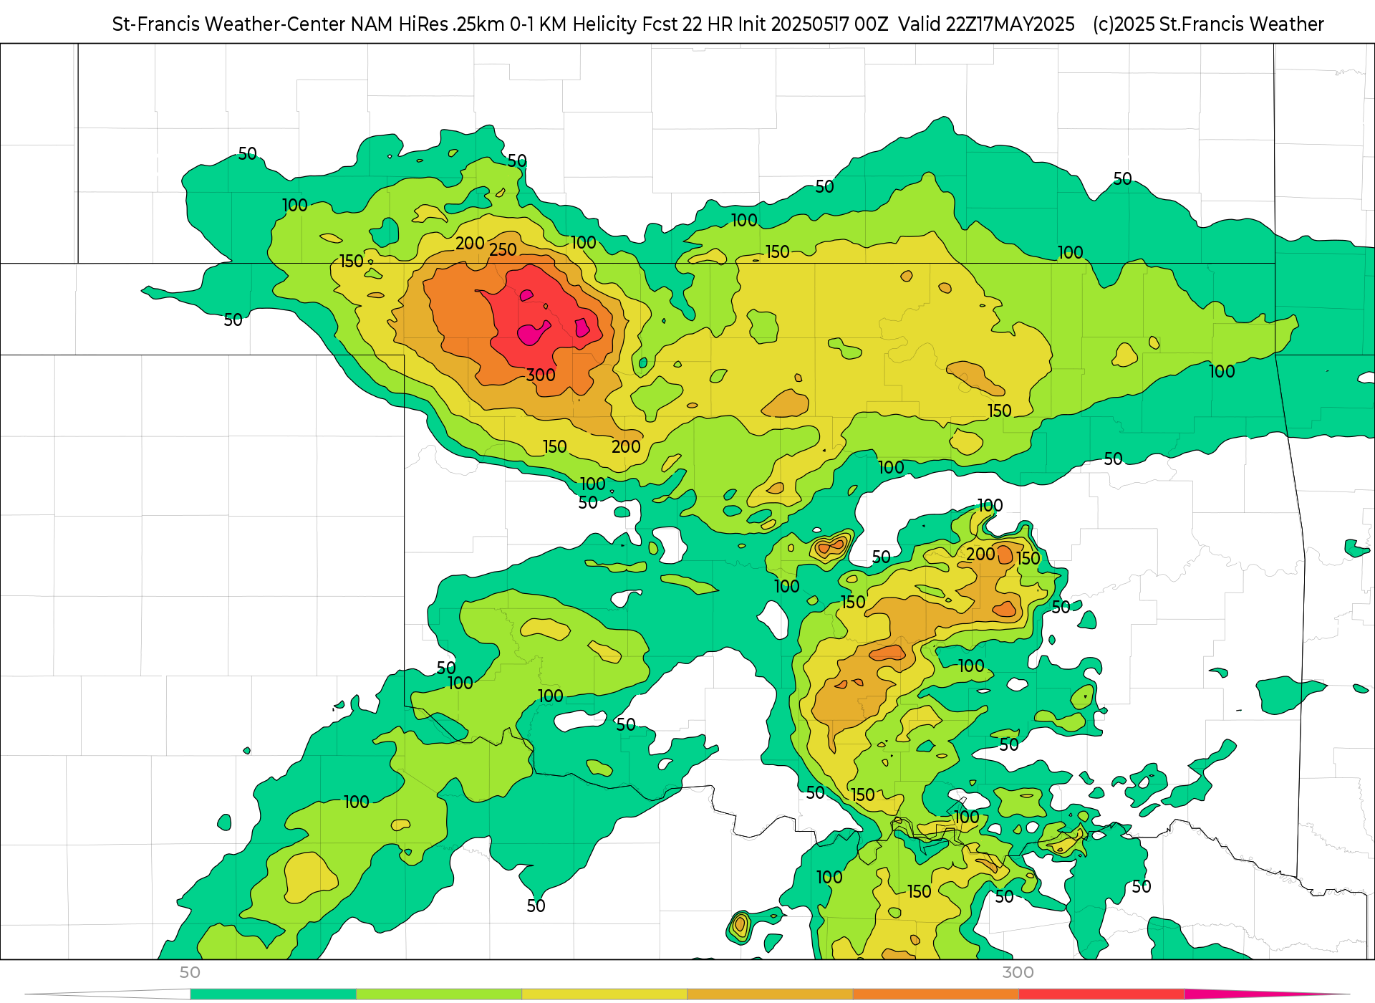Screen dimensions: 1375x1003
Task: Click the orange colorbar segment
Action: point(935,994)
